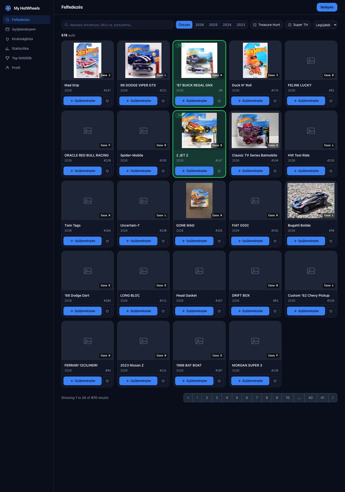The width and height of the screenshot is (345, 492).
Task: Wishlist FERRARI 12CILINDRI with heart icon
Action: coord(107,381)
